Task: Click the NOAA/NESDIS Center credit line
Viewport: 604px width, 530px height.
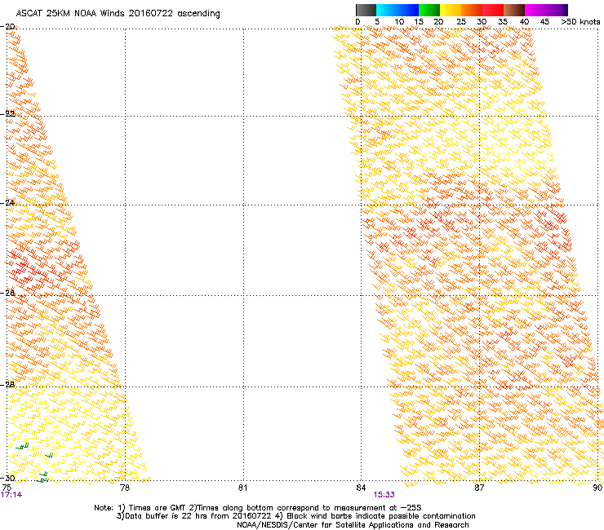Action: pyautogui.click(x=353, y=525)
